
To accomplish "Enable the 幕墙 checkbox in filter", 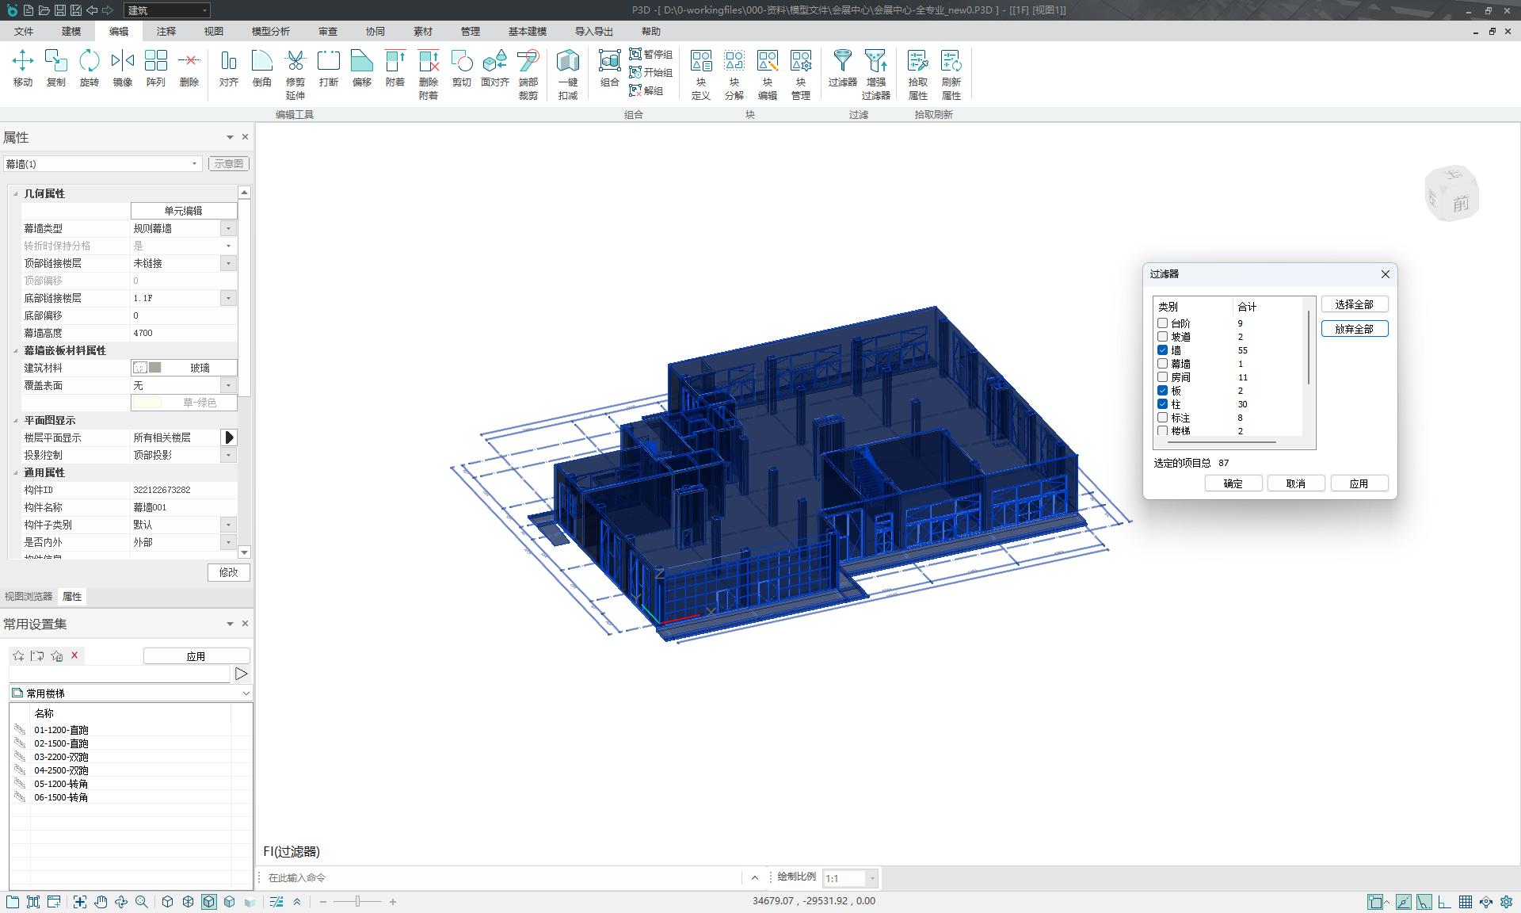I will 1162,364.
